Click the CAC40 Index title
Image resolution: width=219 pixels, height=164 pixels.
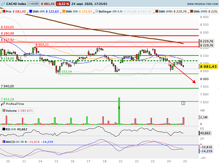[16, 3]
